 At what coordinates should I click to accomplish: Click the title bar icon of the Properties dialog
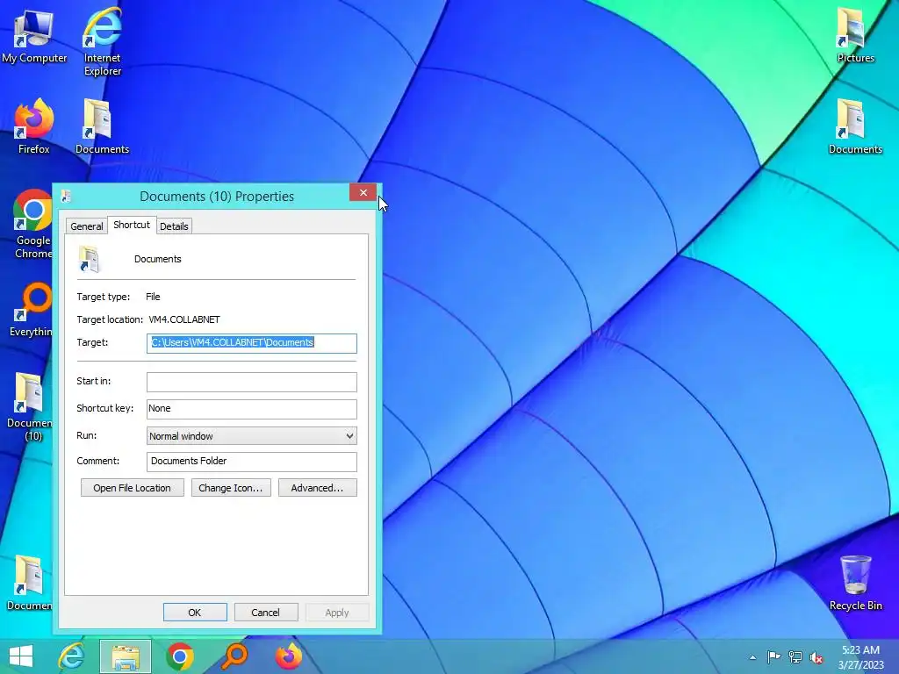click(x=67, y=196)
